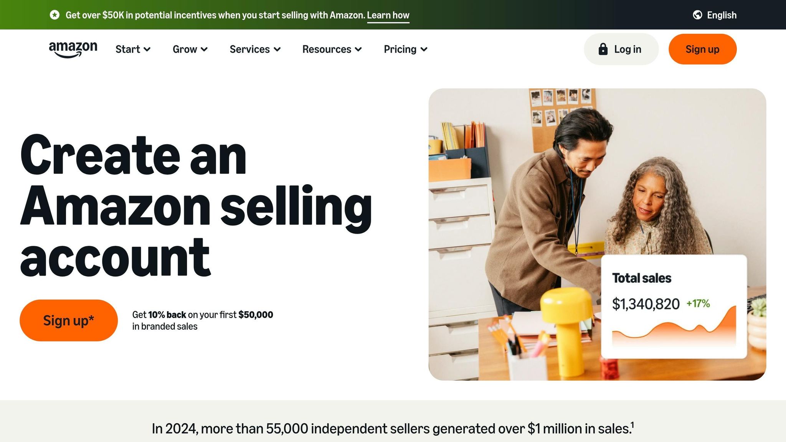This screenshot has width=786, height=442.
Task: Click the $1,340,820 sales figure
Action: [646, 304]
